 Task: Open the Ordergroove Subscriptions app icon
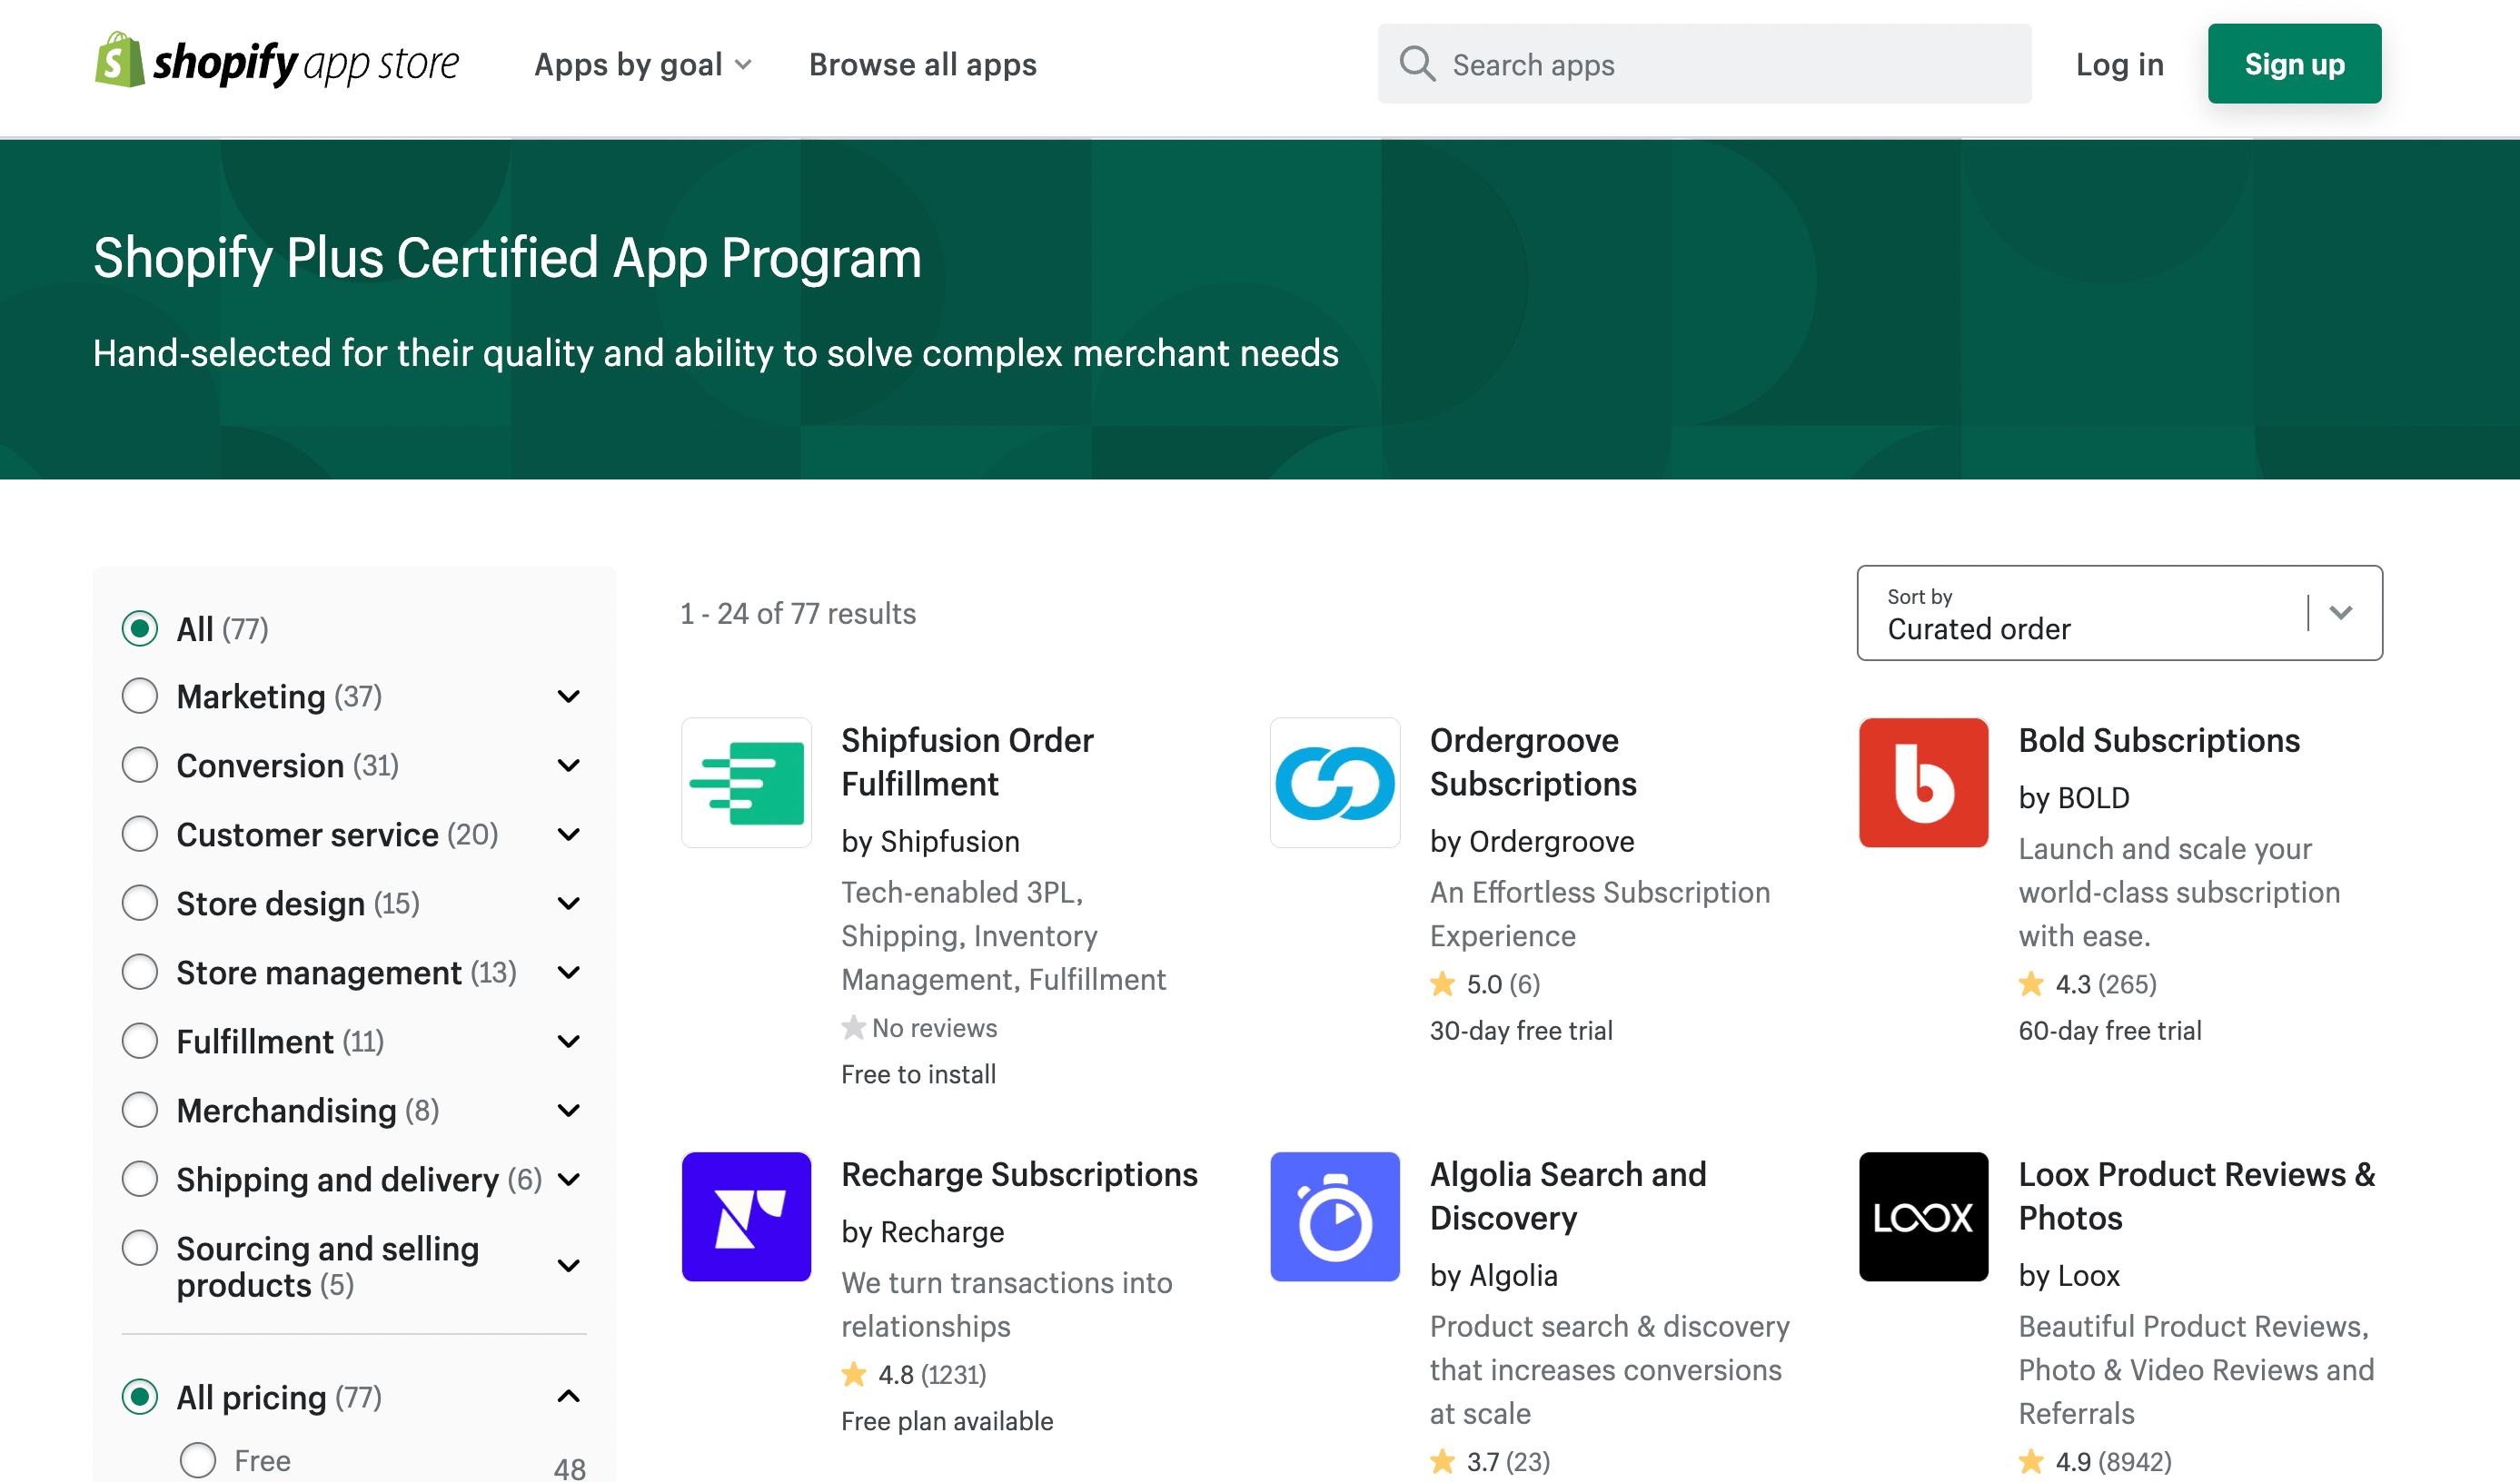[1334, 783]
